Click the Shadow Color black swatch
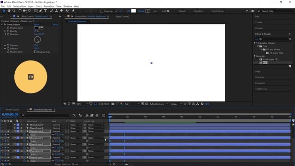Screen dimensions: 295x166 tap(36, 28)
